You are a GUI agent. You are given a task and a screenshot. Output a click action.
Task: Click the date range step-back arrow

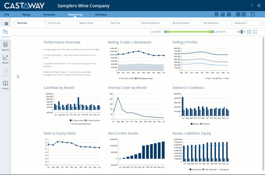(x=165, y=32)
